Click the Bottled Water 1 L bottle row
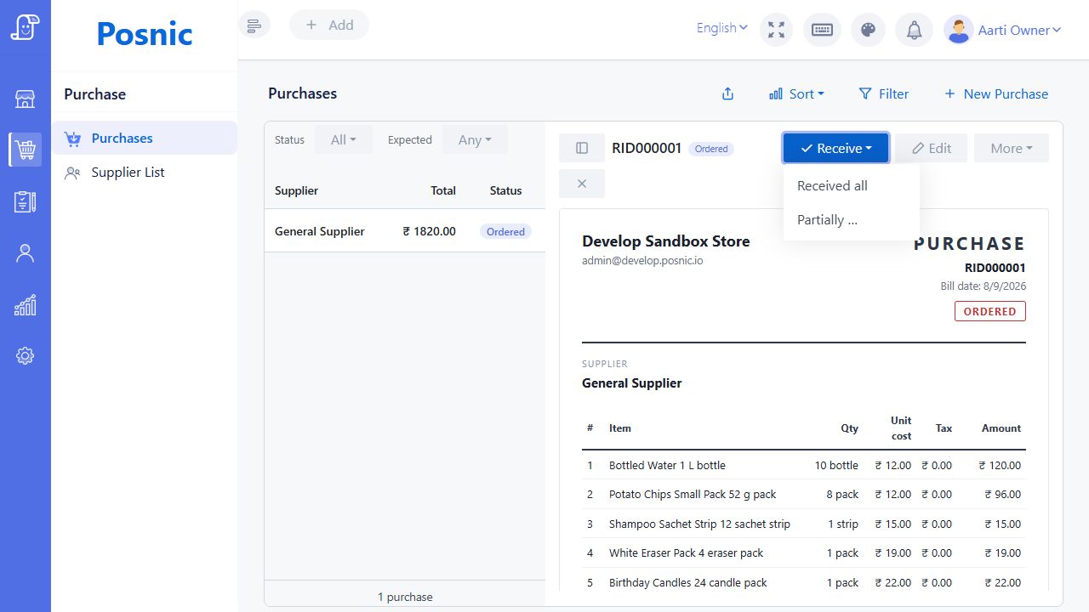 pos(804,465)
